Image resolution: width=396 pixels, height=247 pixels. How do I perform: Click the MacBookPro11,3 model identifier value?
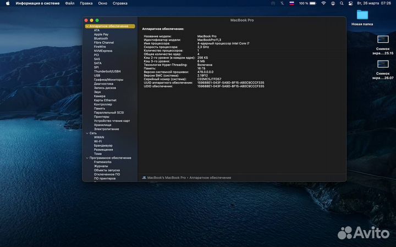pos(209,40)
